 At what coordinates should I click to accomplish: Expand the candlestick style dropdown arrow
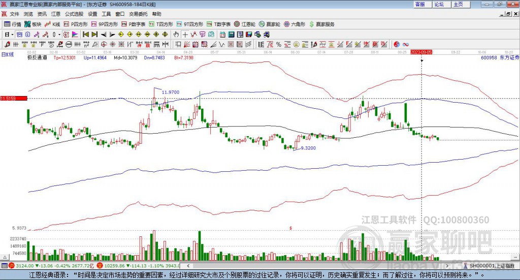[59, 35]
